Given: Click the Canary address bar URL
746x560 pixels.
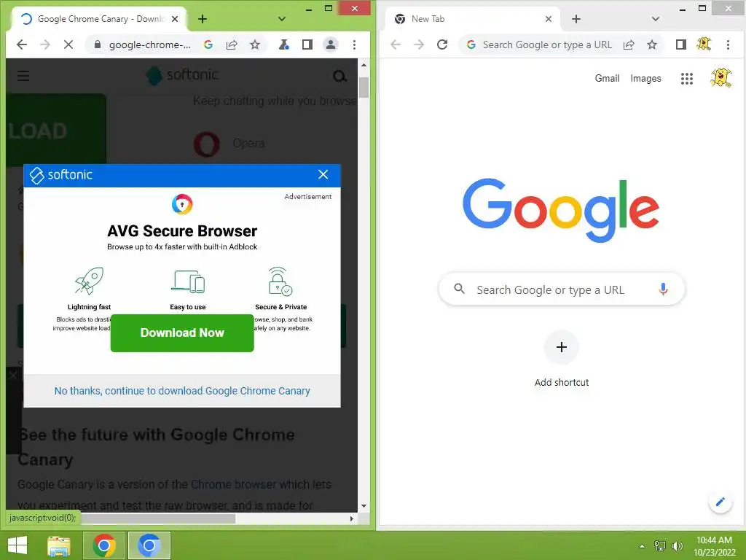Looking at the screenshot, I should 149,44.
